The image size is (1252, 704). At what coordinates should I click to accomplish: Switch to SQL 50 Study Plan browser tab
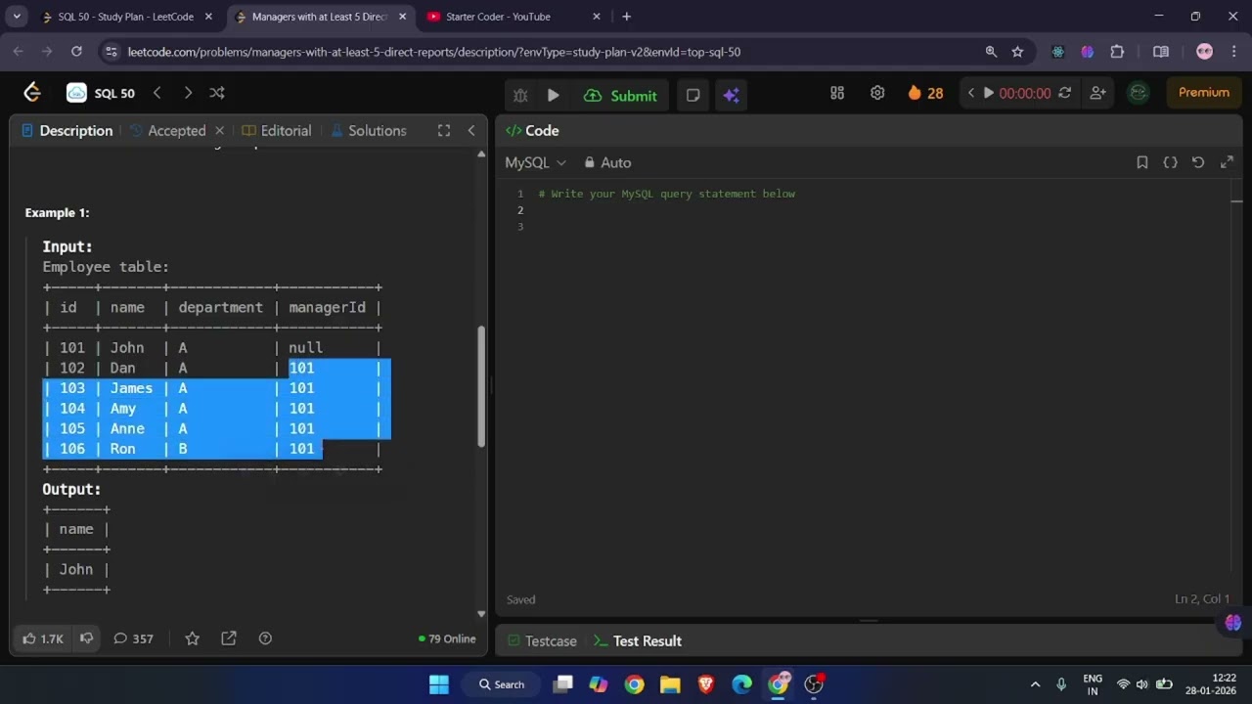pos(127,17)
